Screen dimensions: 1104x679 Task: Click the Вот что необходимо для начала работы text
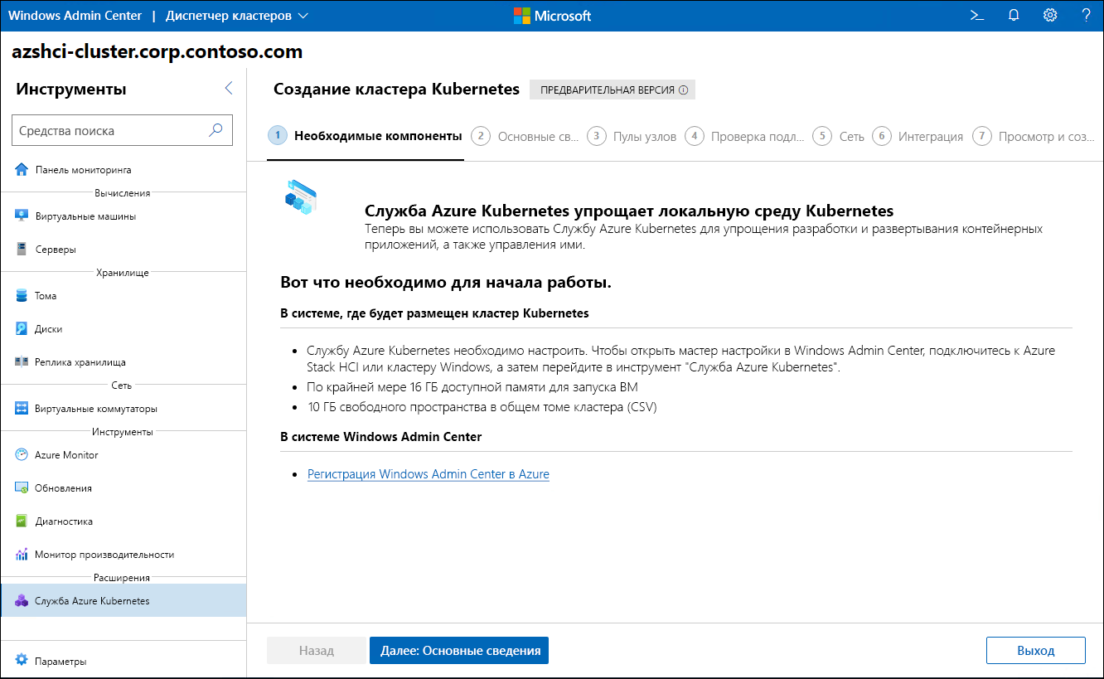click(x=446, y=283)
